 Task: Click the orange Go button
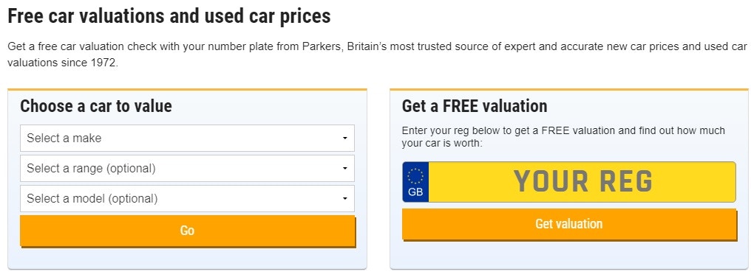pyautogui.click(x=187, y=231)
